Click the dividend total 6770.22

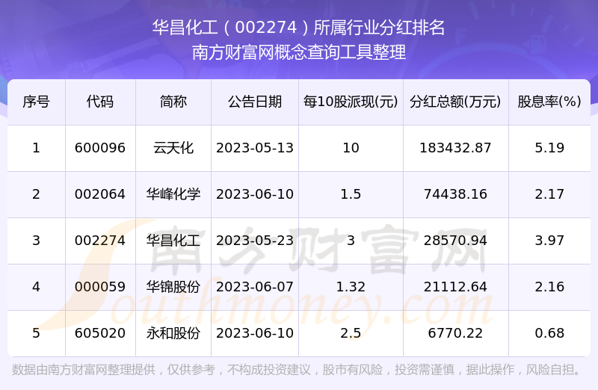tap(455, 333)
